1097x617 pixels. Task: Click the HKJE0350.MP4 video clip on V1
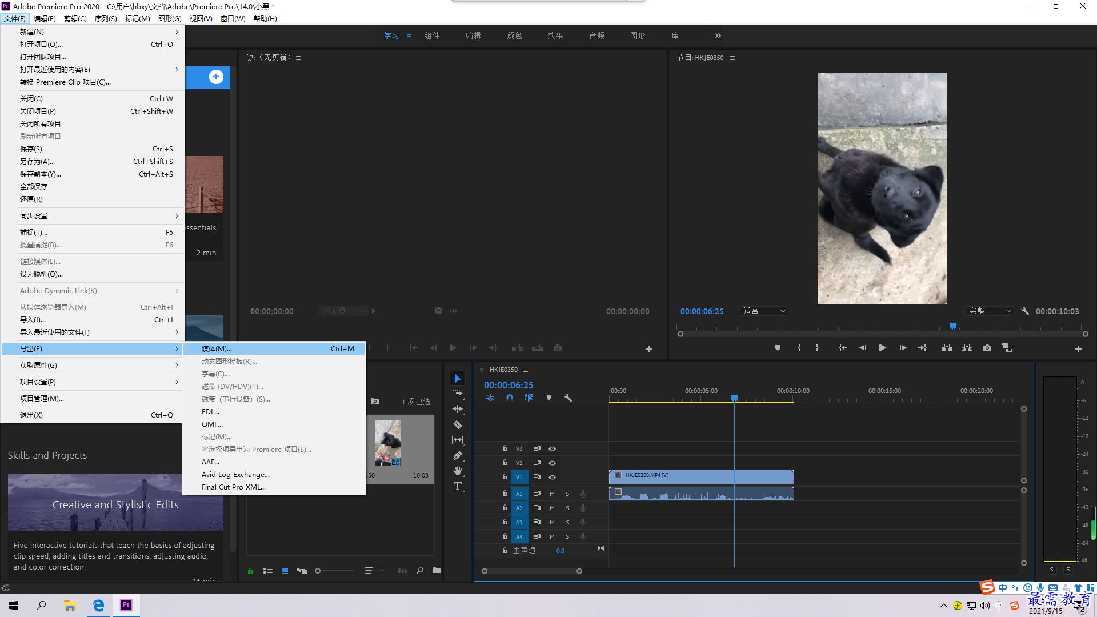(702, 476)
